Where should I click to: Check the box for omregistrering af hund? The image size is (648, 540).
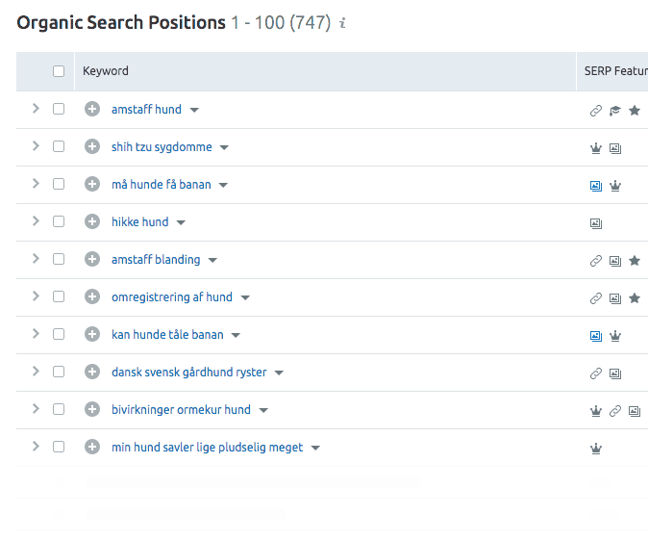coord(59,296)
